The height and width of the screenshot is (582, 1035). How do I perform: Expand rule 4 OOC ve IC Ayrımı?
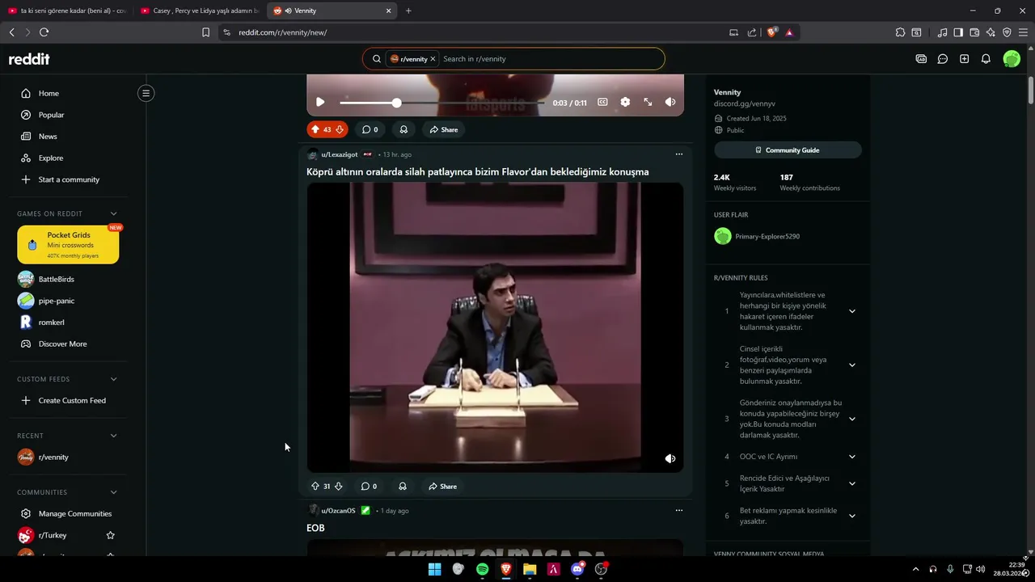coord(851,457)
